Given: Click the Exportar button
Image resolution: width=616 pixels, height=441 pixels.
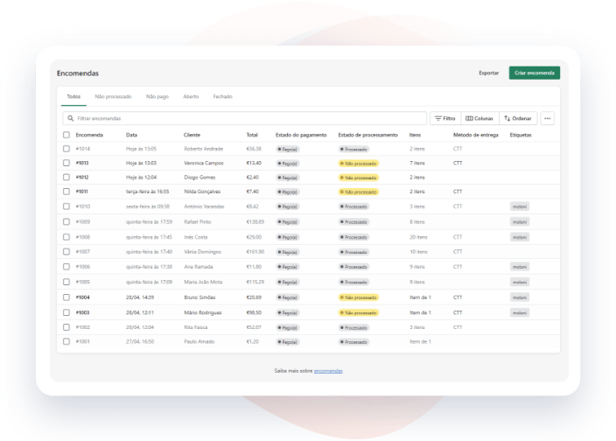Looking at the screenshot, I should pos(489,73).
